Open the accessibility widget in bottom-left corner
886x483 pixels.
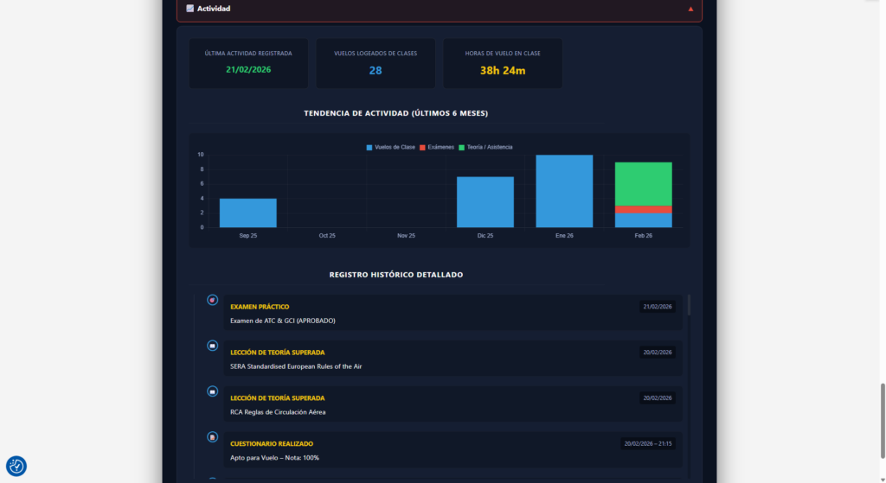coord(16,466)
